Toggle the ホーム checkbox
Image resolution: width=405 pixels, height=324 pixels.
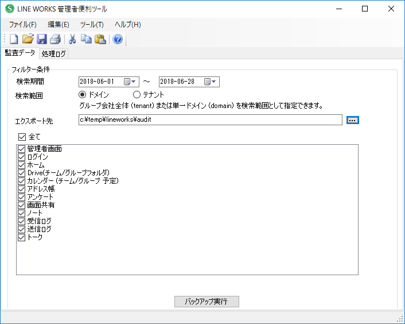21,165
